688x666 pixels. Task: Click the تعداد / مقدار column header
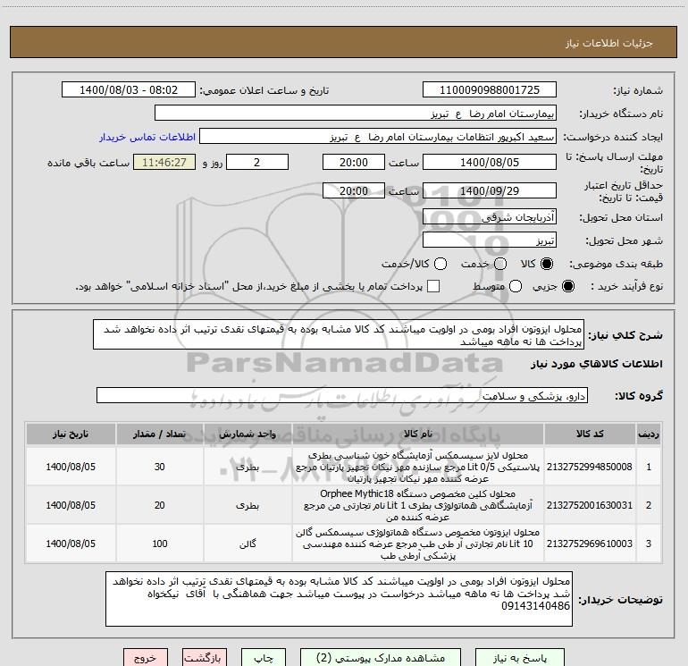point(159,434)
